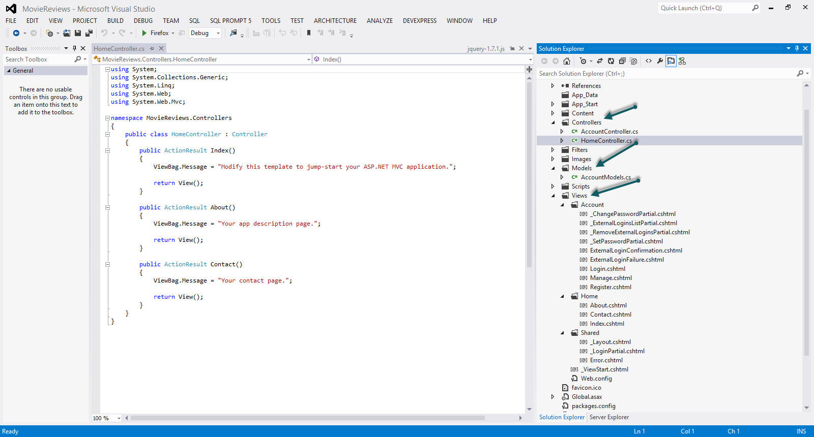The image size is (814, 437).
Task: Click the Quick Launch search icon
Action: coord(755,8)
